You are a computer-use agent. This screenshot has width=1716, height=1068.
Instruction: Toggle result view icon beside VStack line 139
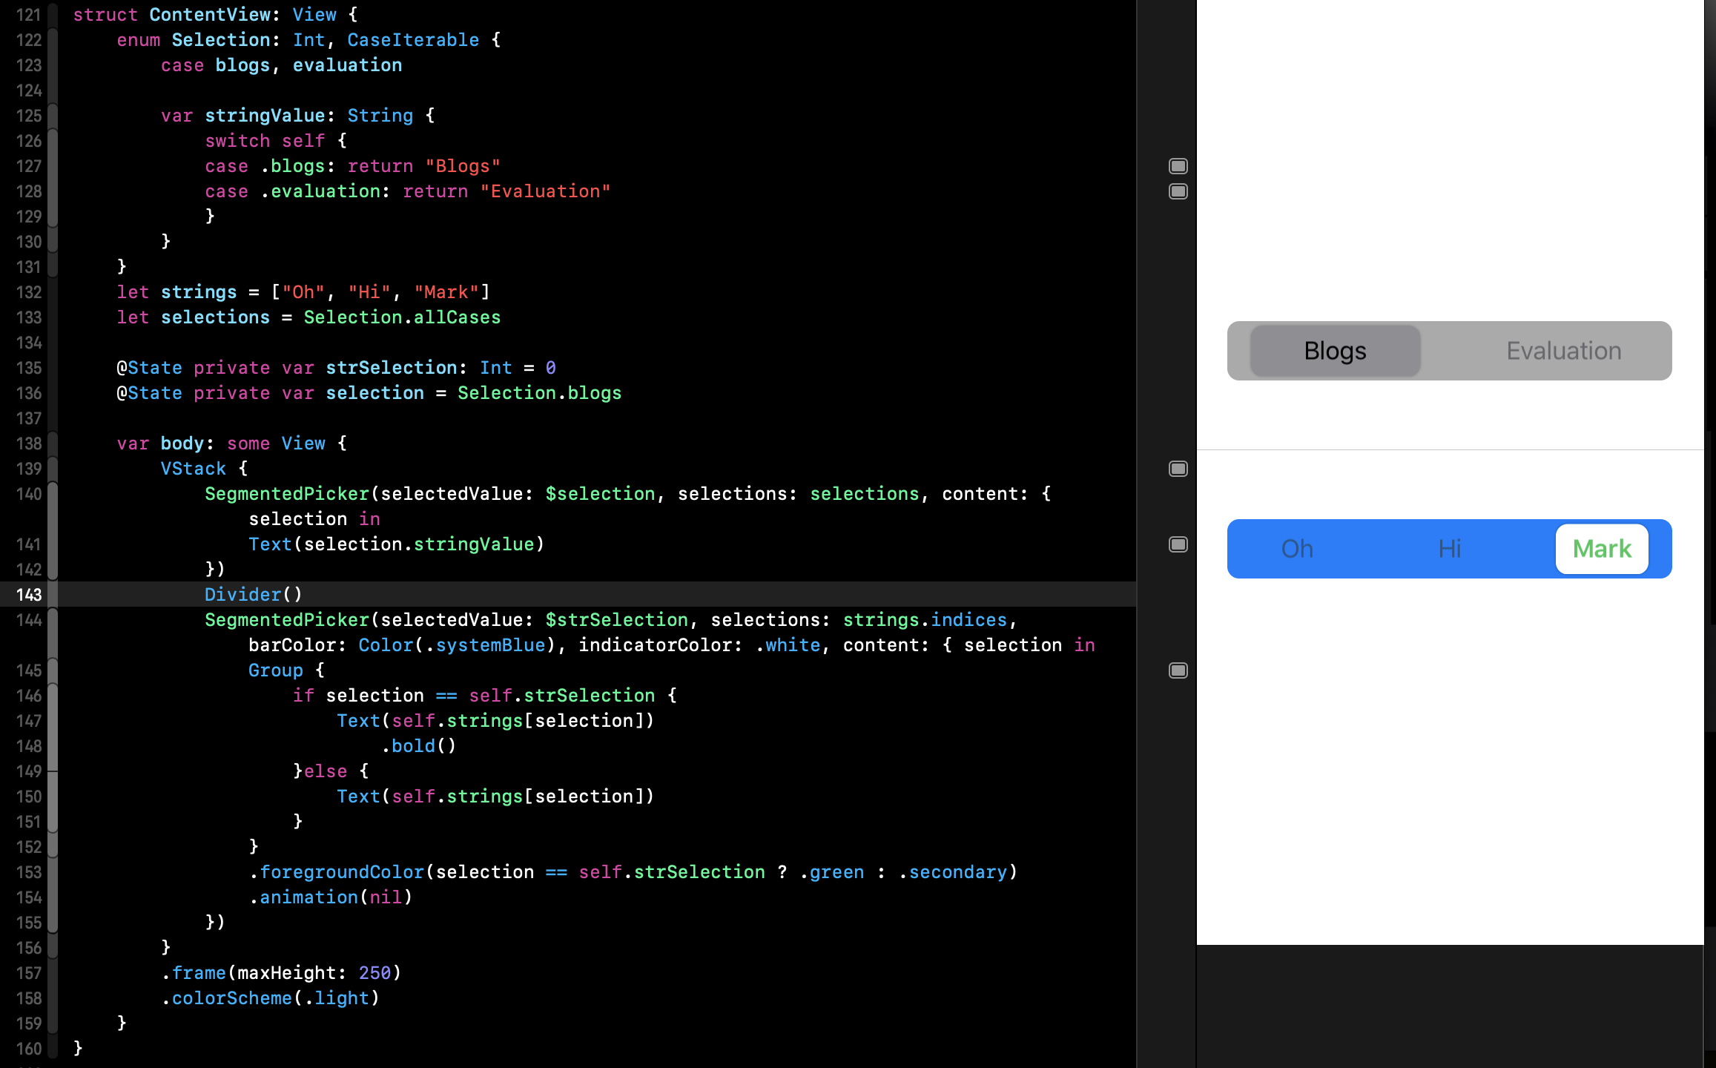[x=1178, y=469]
